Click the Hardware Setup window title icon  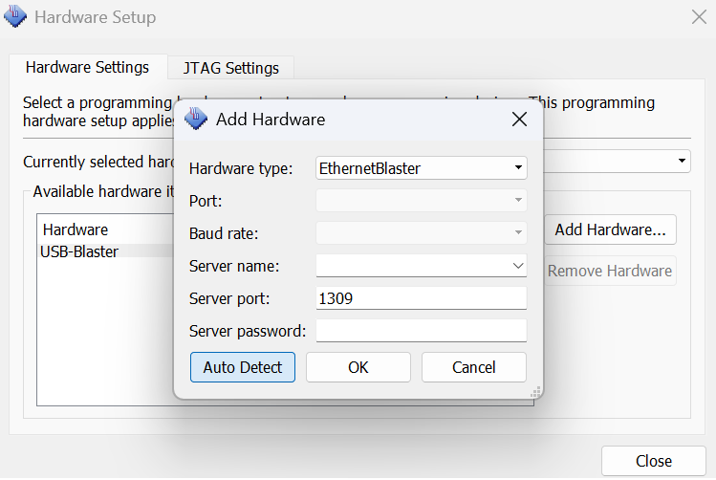(x=16, y=17)
